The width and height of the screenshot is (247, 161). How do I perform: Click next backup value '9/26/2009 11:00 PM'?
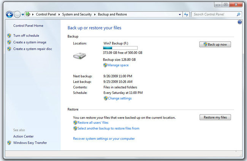(118, 76)
